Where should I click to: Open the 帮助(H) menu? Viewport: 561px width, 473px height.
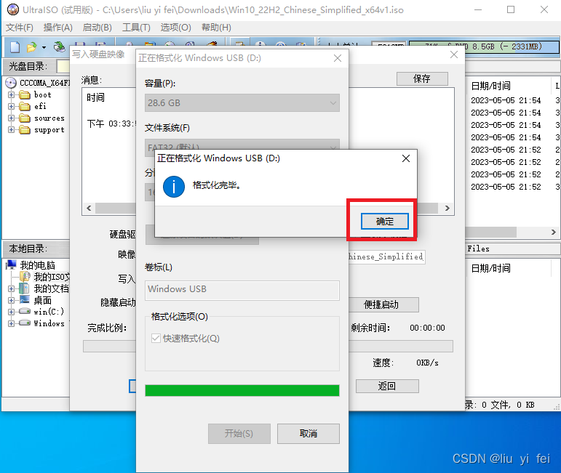coord(216,28)
